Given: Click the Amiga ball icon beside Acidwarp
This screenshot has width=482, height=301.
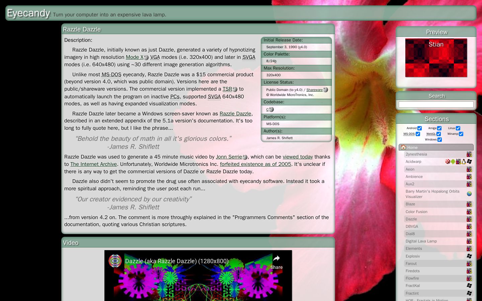Looking at the screenshot, I should tap(448, 162).
